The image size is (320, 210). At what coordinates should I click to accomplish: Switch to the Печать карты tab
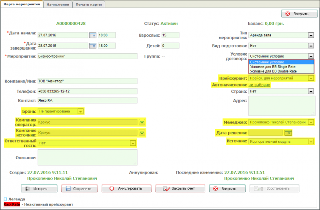(89, 4)
